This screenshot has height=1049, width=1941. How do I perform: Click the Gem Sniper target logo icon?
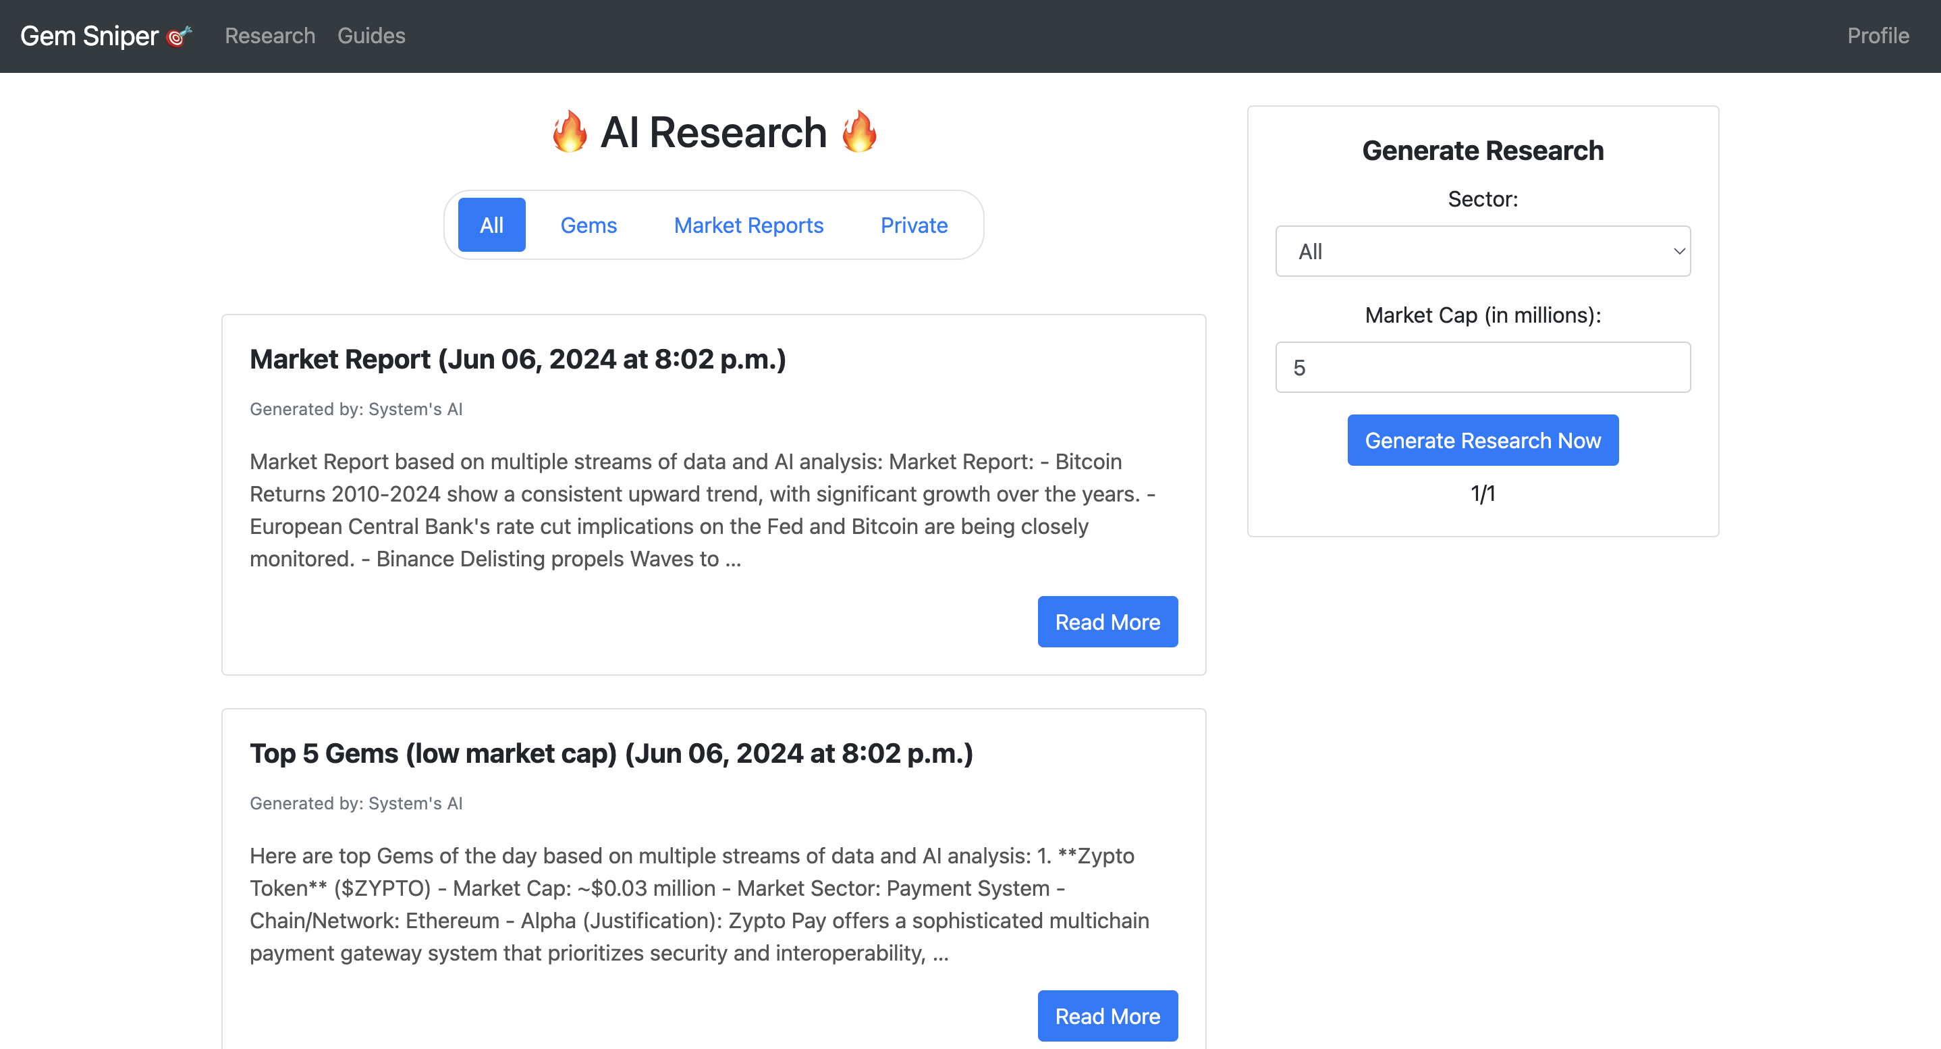(x=179, y=36)
